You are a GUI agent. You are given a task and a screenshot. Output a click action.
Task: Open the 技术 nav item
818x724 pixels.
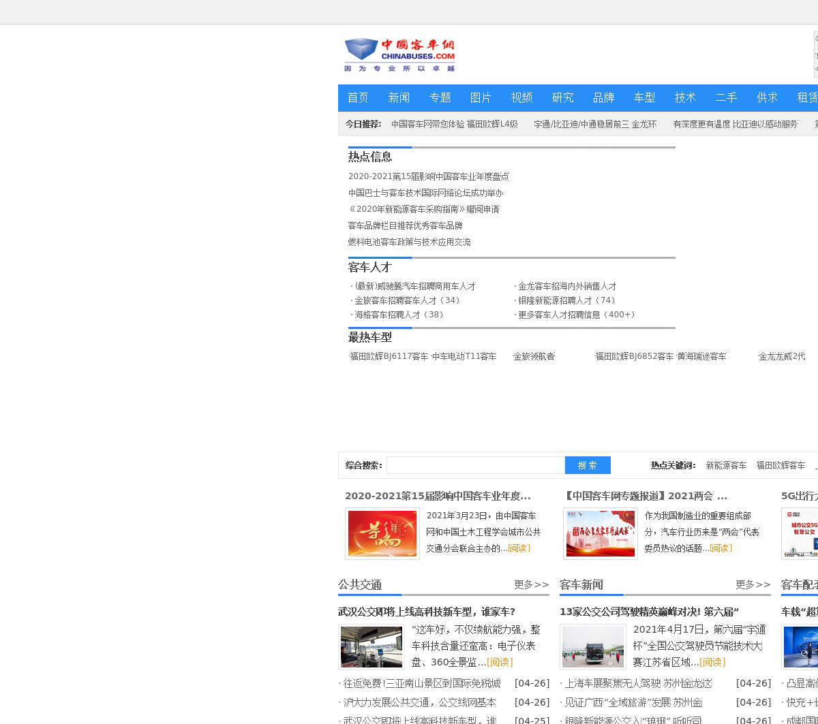(685, 97)
